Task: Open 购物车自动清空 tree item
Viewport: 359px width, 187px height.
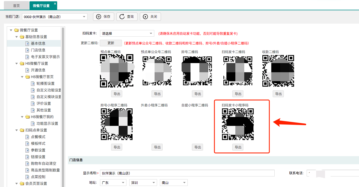Action: (44, 163)
